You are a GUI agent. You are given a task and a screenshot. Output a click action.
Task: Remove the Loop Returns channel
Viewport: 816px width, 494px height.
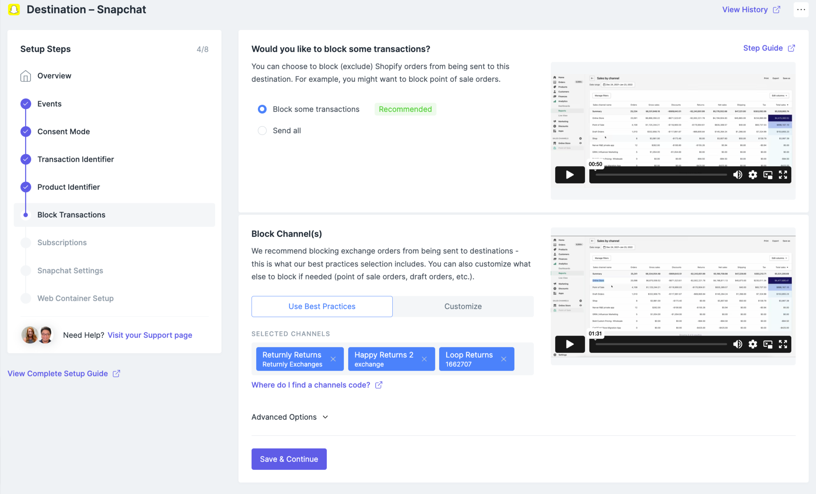pos(504,359)
